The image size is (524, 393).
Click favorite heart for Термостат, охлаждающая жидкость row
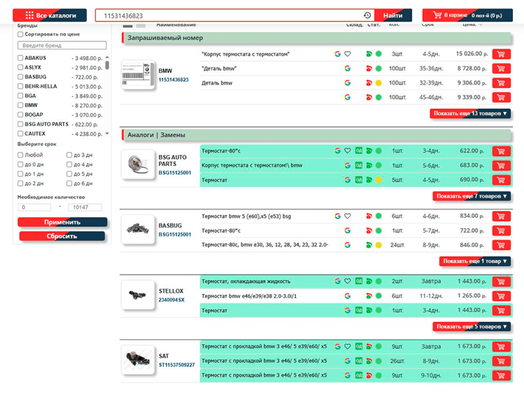click(x=348, y=282)
